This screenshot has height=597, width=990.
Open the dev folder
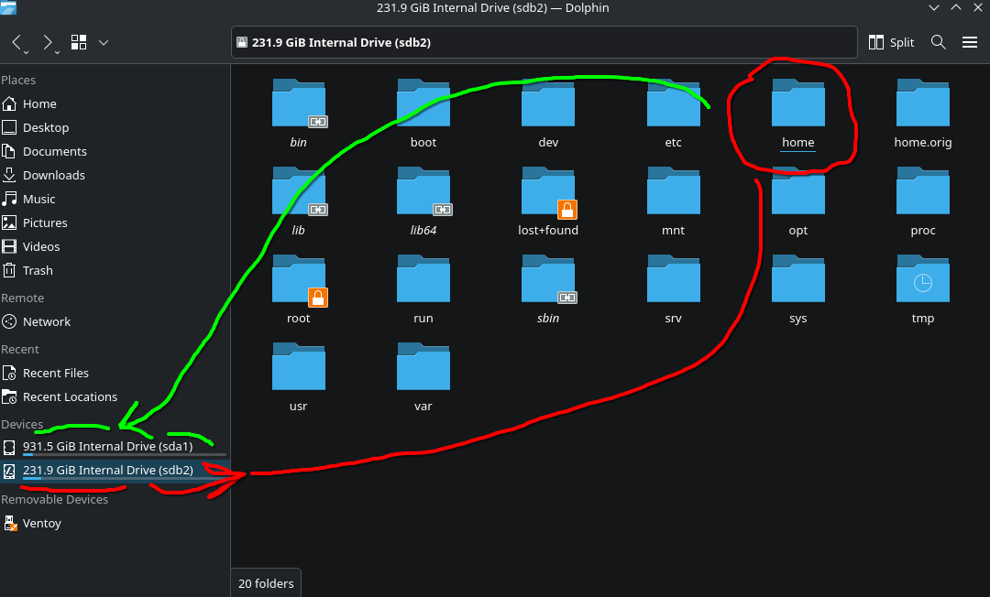click(548, 114)
